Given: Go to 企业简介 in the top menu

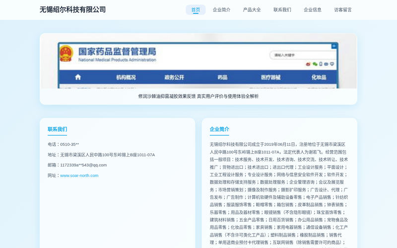Looking at the screenshot, I should (x=221, y=10).
